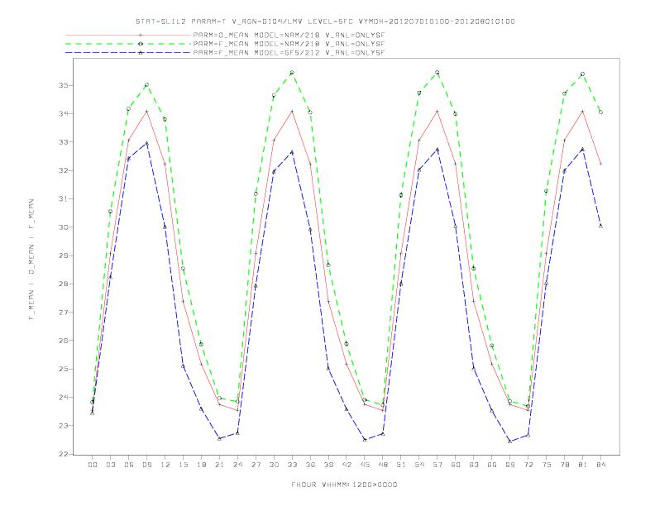Screen dimensions: 655x506
Task: Click y-axis tick label 31
Action: [x=63, y=198]
